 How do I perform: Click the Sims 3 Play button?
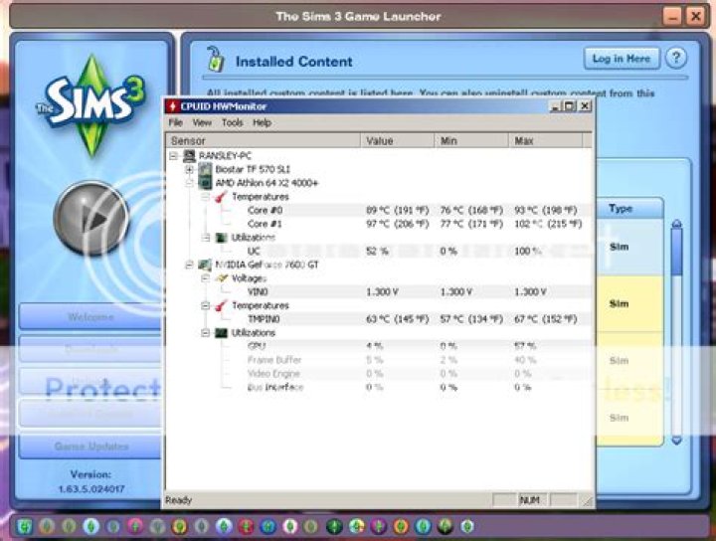(x=89, y=220)
